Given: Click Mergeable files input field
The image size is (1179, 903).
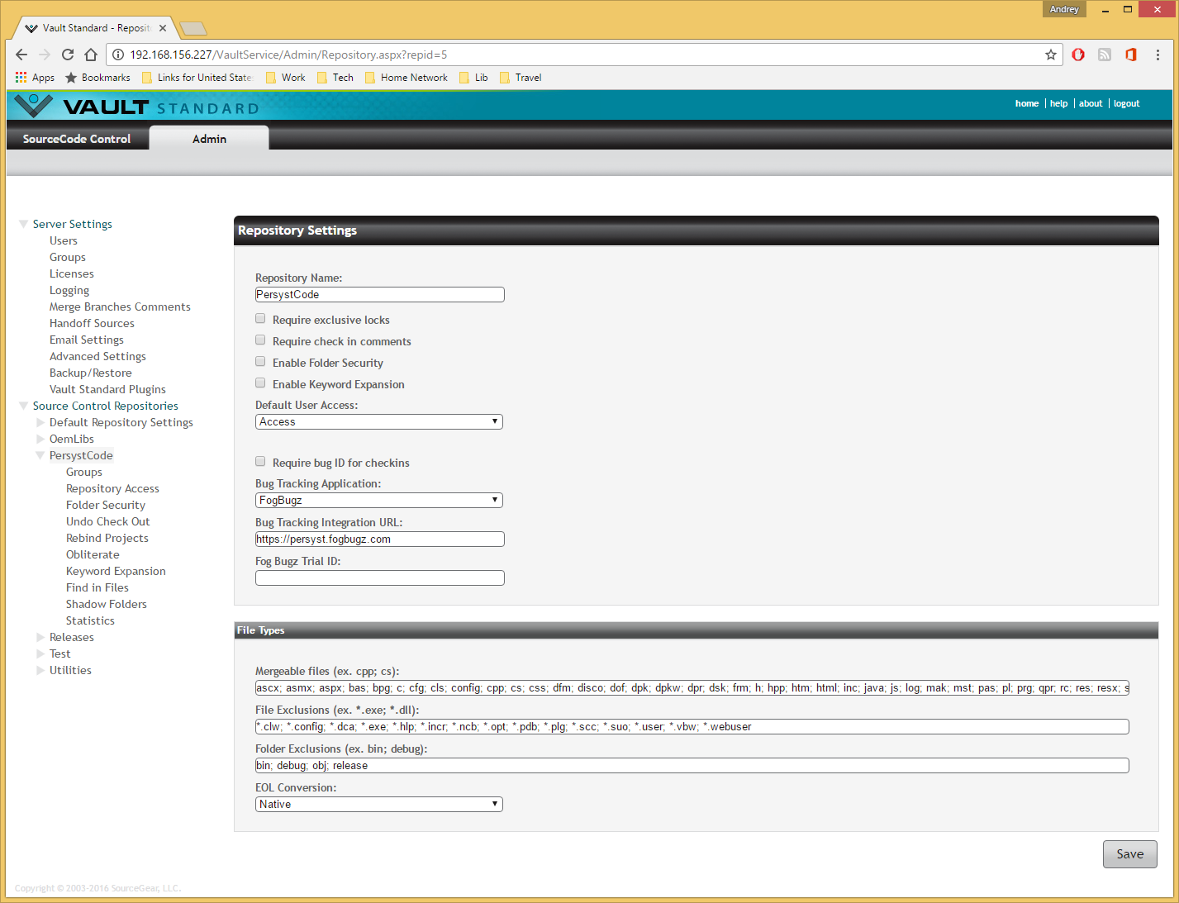Looking at the screenshot, I should tap(692, 688).
